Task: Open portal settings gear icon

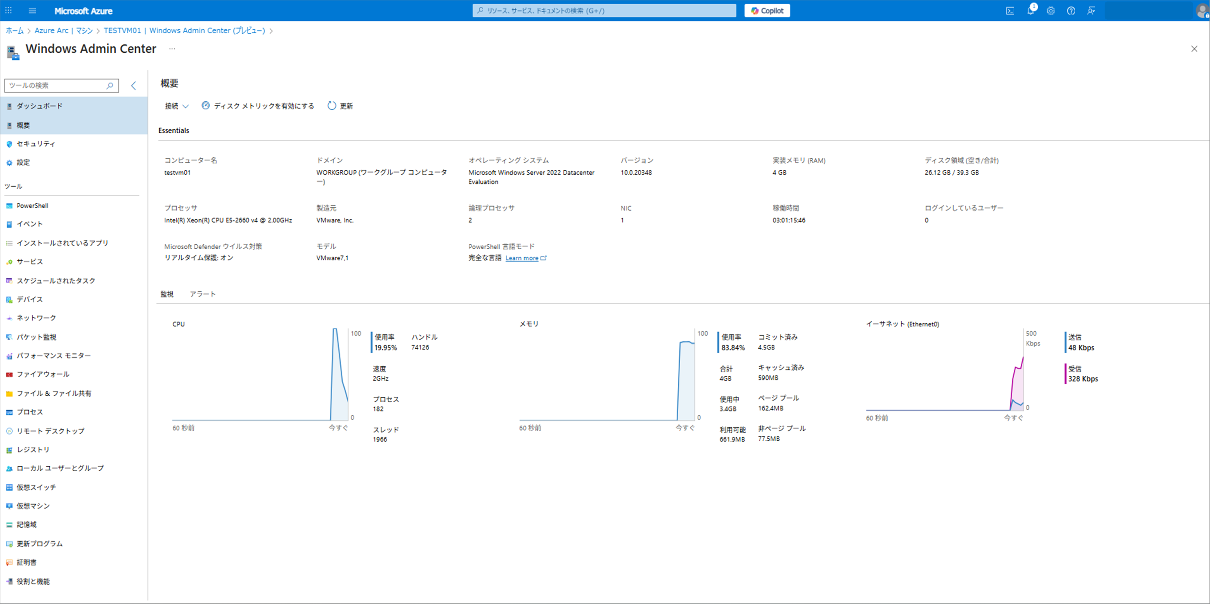Action: (1050, 11)
